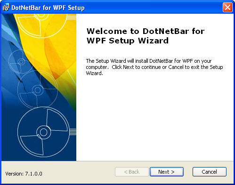This screenshot has height=185, width=235.
Task: Click the Next > button
Action: click(x=167, y=172)
